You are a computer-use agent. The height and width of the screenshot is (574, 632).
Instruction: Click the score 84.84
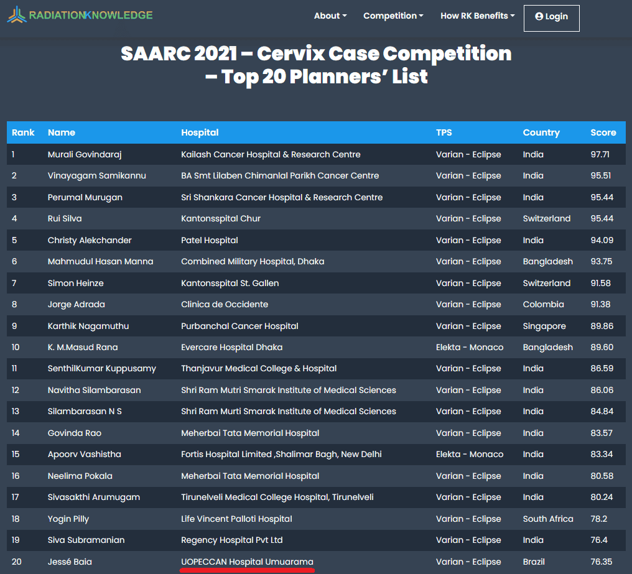pyautogui.click(x=602, y=412)
